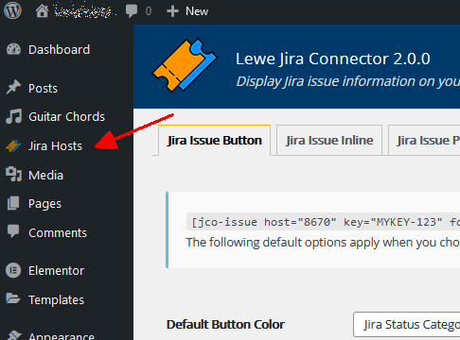Open the Default Button Color dropdown
The width and height of the screenshot is (460, 340).
tap(407, 324)
